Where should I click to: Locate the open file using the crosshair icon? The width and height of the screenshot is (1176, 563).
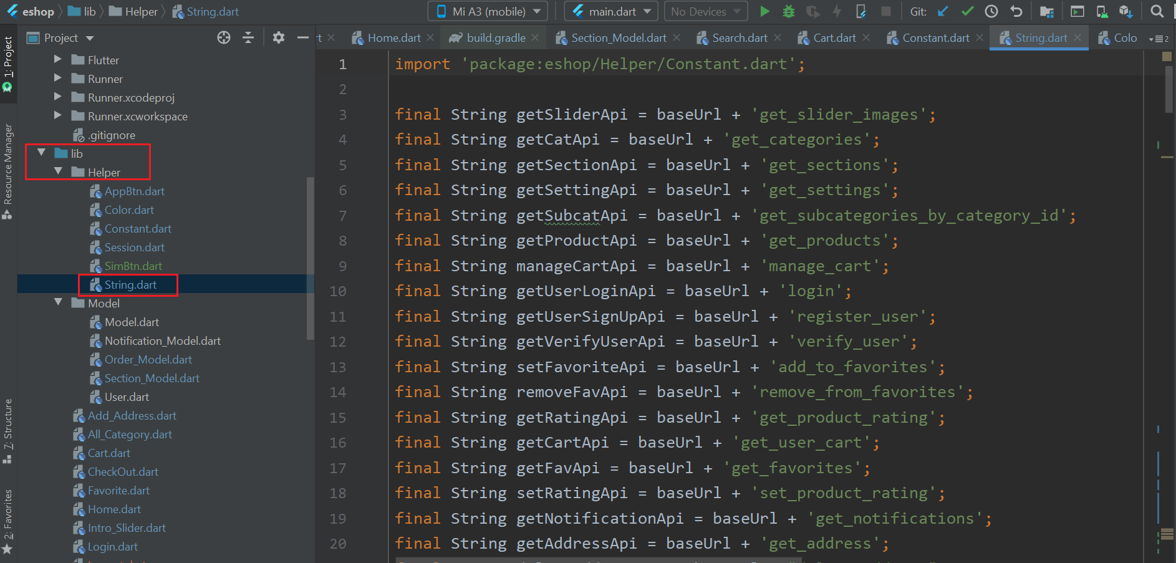click(x=224, y=38)
